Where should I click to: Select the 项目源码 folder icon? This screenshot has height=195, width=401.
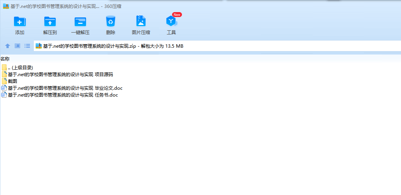pos(4,74)
